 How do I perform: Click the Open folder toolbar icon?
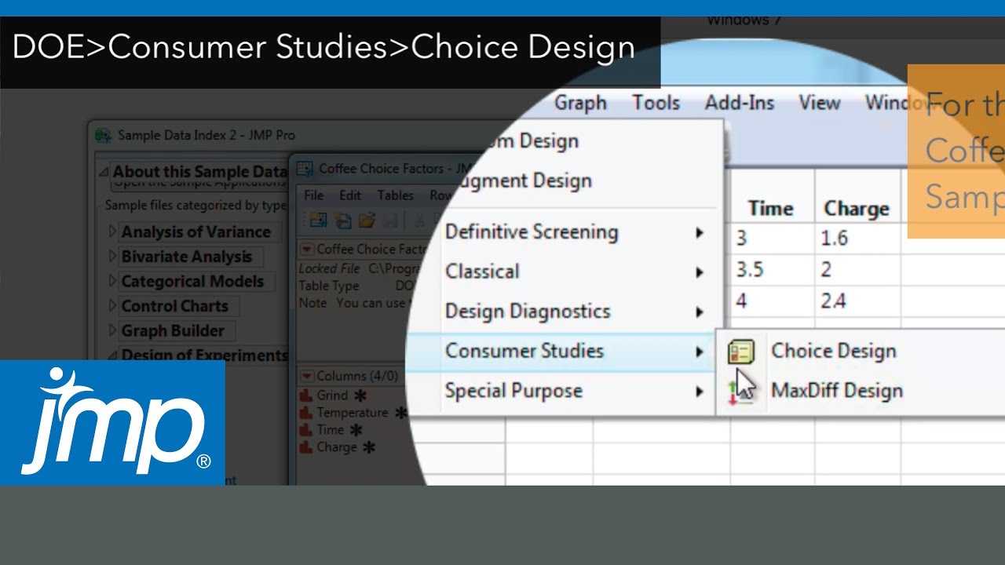pyautogui.click(x=367, y=221)
